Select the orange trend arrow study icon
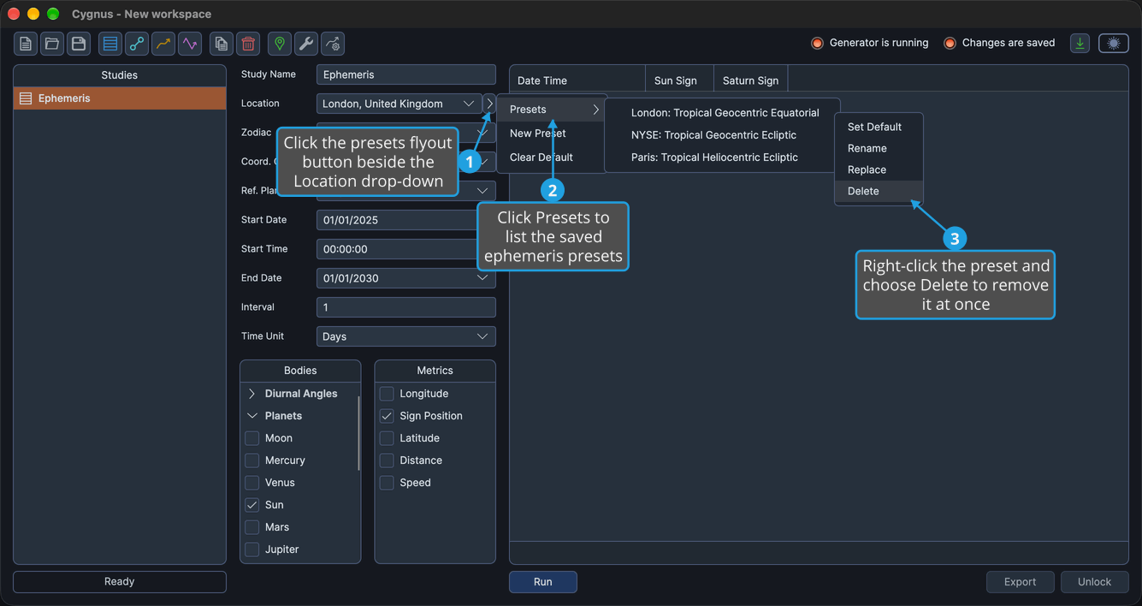 (163, 44)
